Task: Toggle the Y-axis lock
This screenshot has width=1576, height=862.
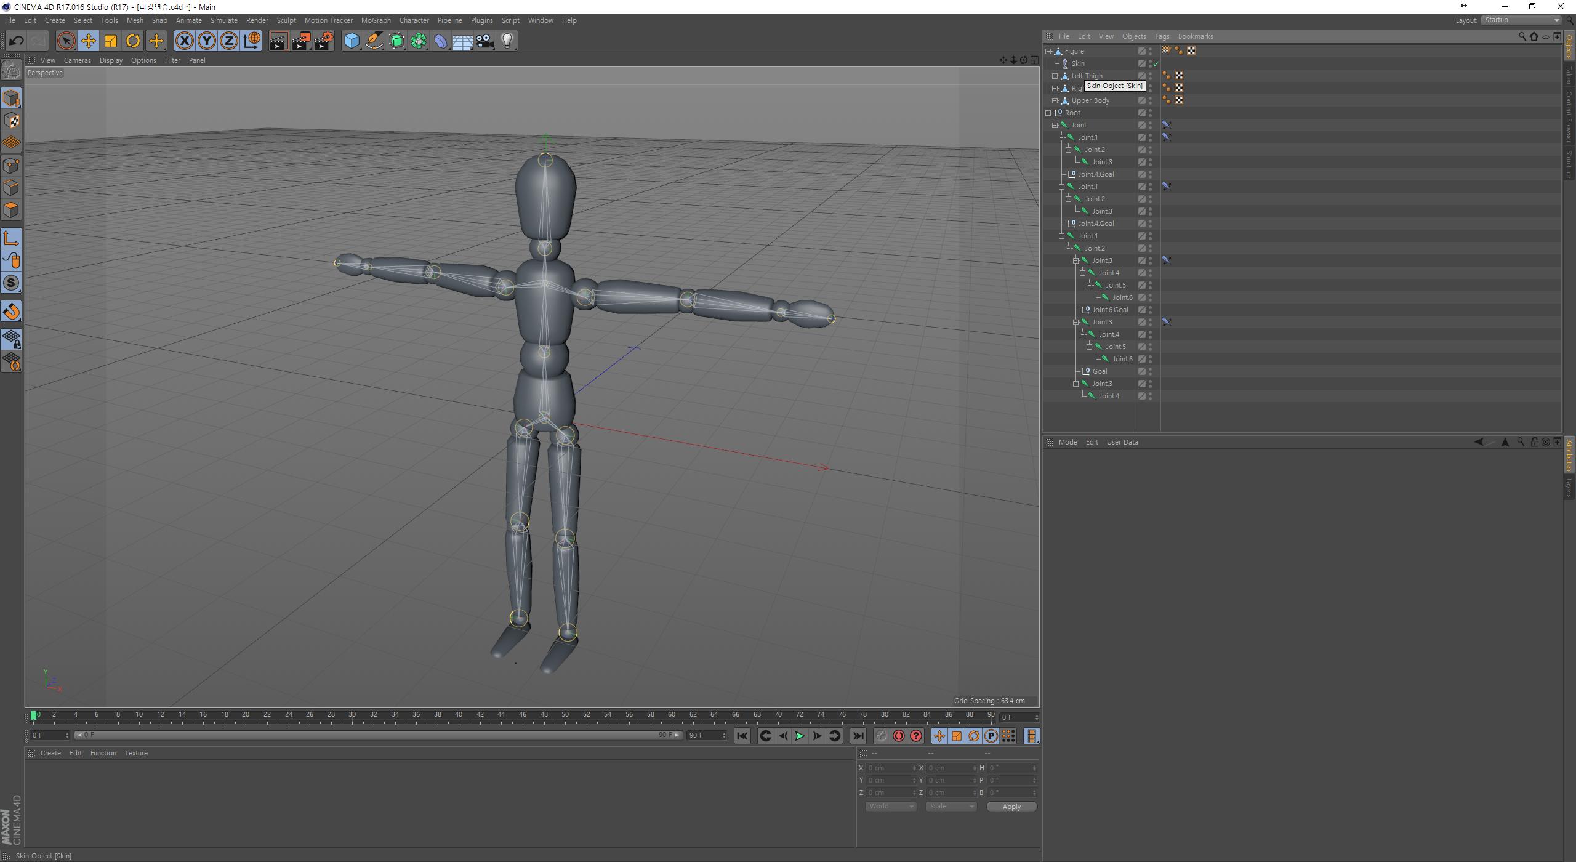Action: tap(207, 41)
